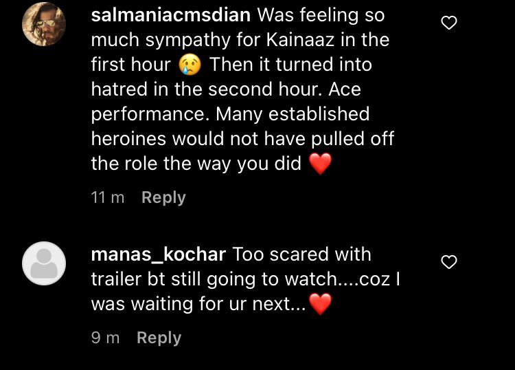Click red heart emoji after "you did"
The height and width of the screenshot is (370, 515).
pos(320,164)
